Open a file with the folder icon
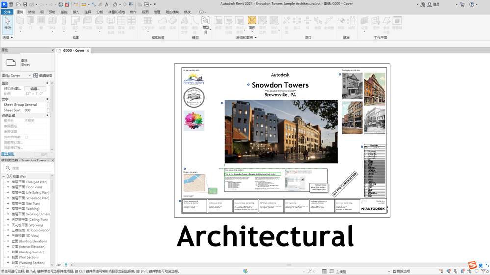This screenshot has height=275, width=490. (19, 4)
